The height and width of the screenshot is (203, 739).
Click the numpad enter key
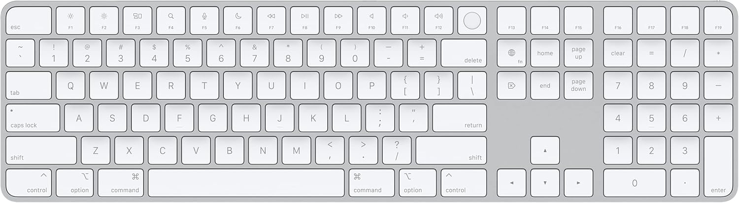[x=718, y=167]
